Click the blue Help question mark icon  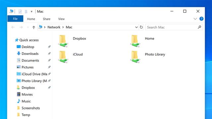201,19
